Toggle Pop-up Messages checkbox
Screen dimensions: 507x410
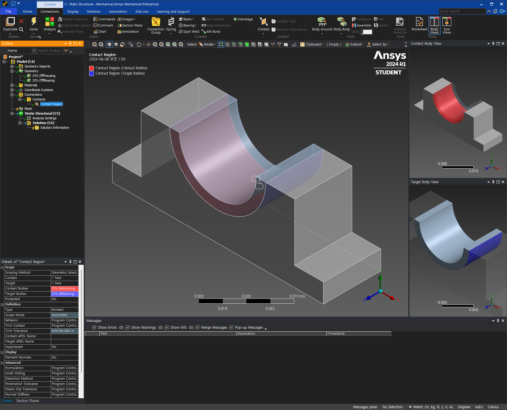click(231, 327)
